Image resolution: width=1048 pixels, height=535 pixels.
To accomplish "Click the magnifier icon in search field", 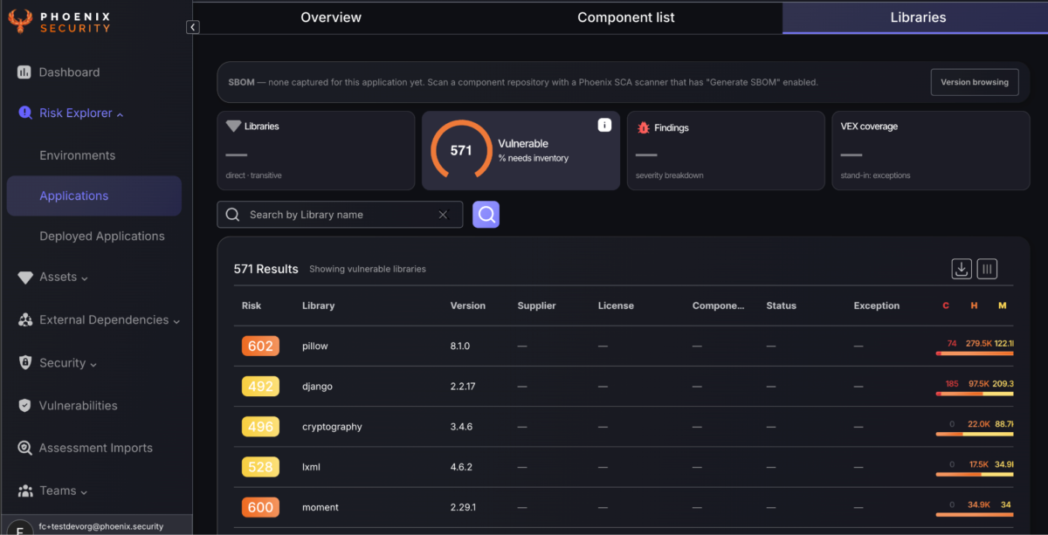I will 233,215.
